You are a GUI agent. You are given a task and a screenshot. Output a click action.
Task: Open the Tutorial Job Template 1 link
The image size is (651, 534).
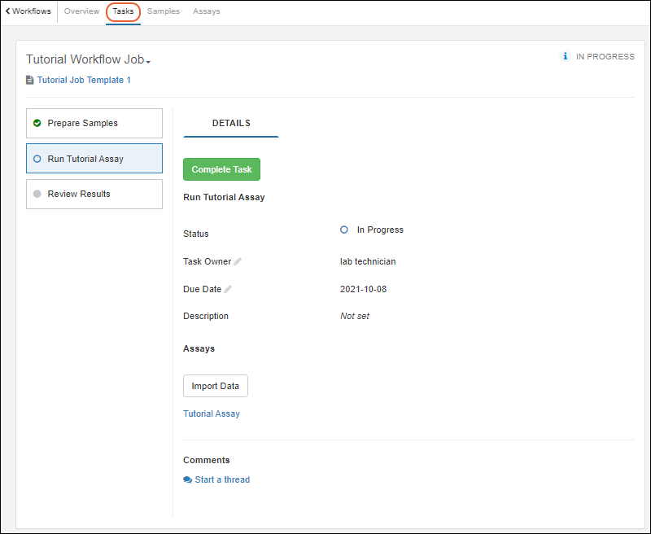tap(84, 81)
